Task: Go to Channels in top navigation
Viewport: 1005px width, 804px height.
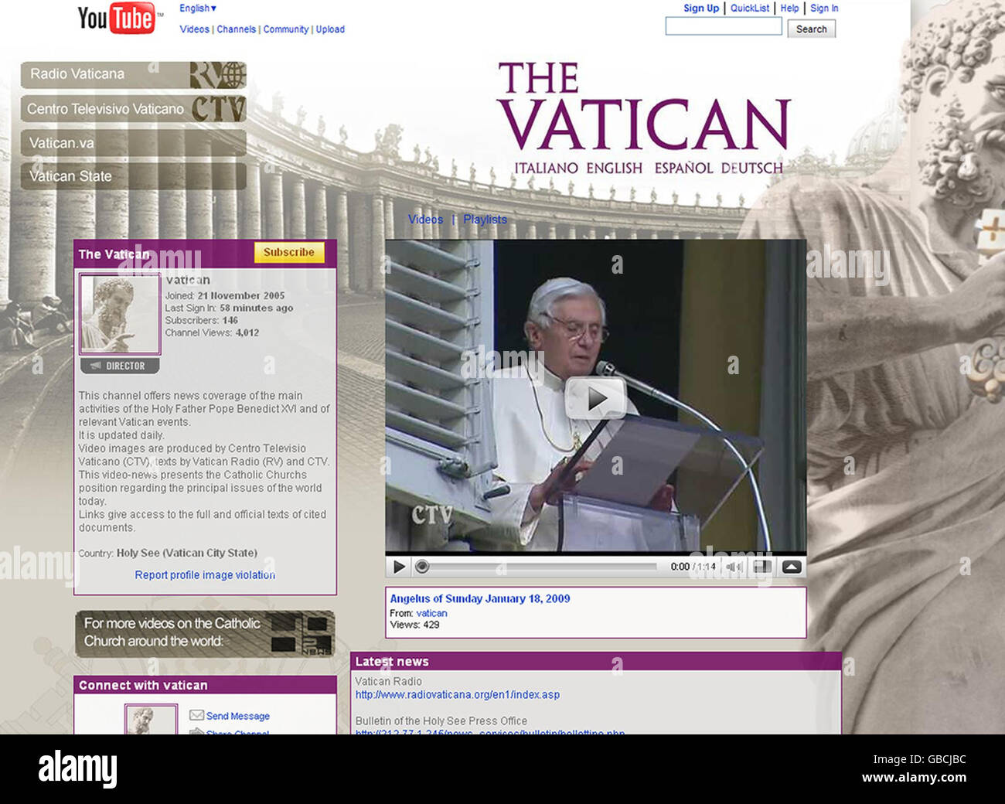Action: 236,29
